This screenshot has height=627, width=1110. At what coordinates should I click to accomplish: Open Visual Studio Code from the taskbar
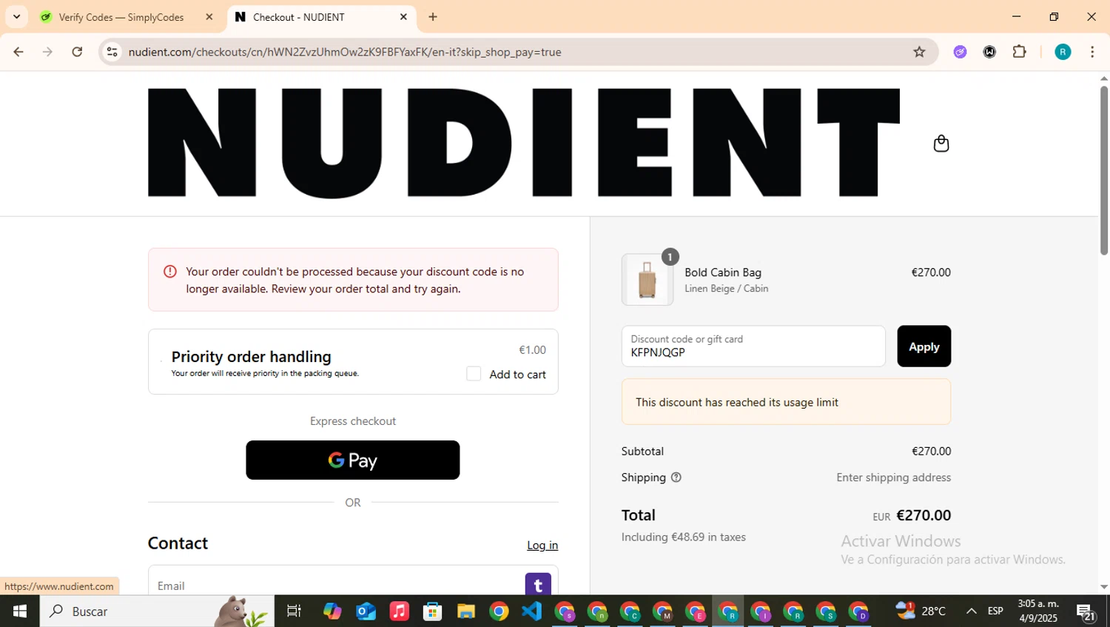pyautogui.click(x=531, y=611)
